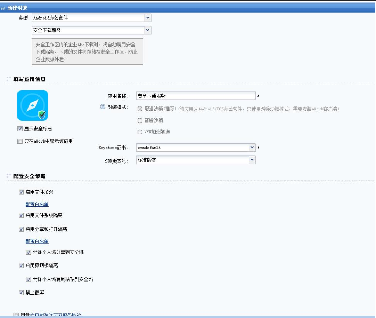376x318 pixels.
Task: Expand the SDK版本号 dropdown
Action: [x=252, y=160]
